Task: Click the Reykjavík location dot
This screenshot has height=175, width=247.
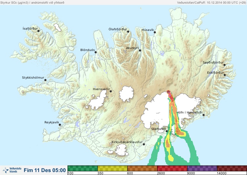Action: (60, 125)
